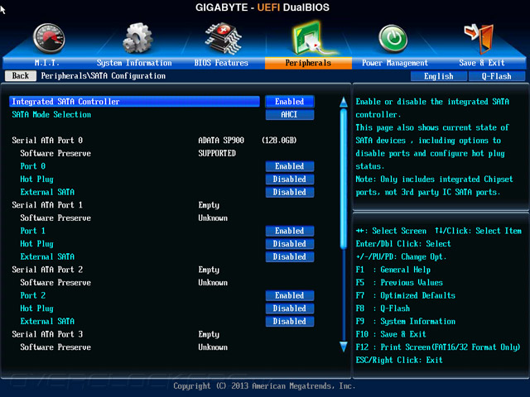This screenshot has width=530, height=397.
Task: Toggle the Port 0 Enabled value
Action: point(289,166)
